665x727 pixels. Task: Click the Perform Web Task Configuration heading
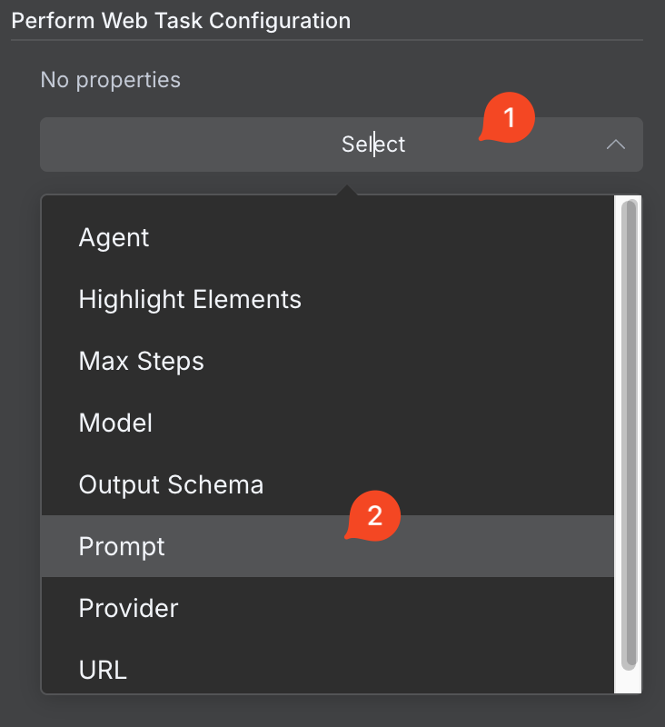click(181, 21)
